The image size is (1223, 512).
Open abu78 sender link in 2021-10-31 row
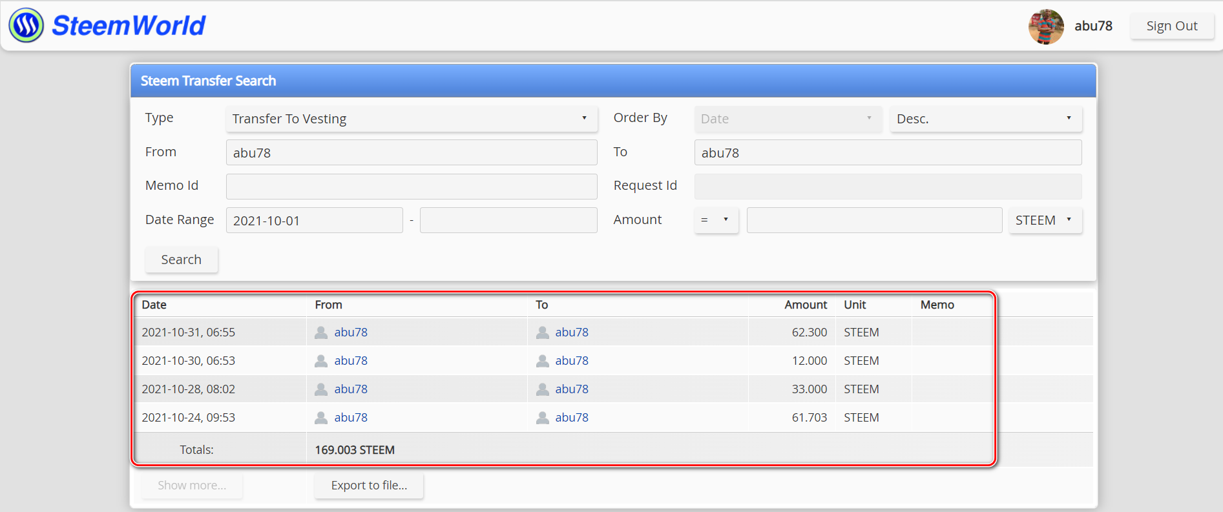coord(351,333)
